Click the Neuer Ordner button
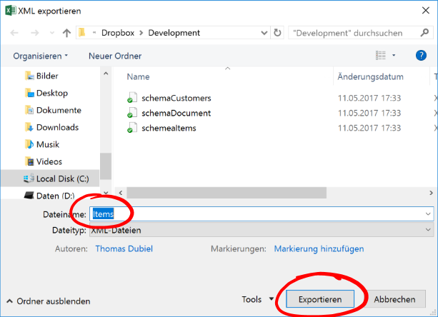The width and height of the screenshot is (438, 317). pos(115,56)
